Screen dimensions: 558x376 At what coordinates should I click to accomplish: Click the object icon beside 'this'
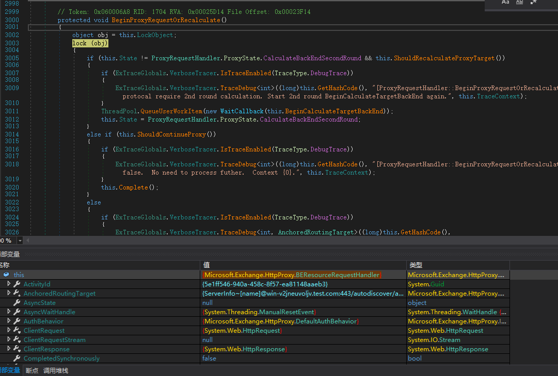pyautogui.click(x=6, y=275)
